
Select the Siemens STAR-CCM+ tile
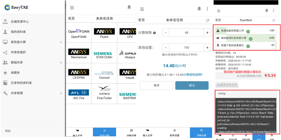[x=104, y=53]
